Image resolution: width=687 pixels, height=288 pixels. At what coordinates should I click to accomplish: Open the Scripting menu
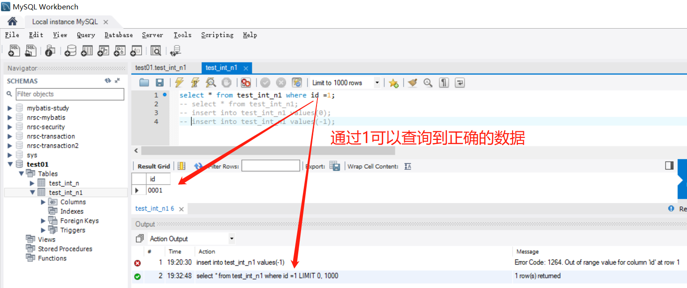pyautogui.click(x=217, y=35)
